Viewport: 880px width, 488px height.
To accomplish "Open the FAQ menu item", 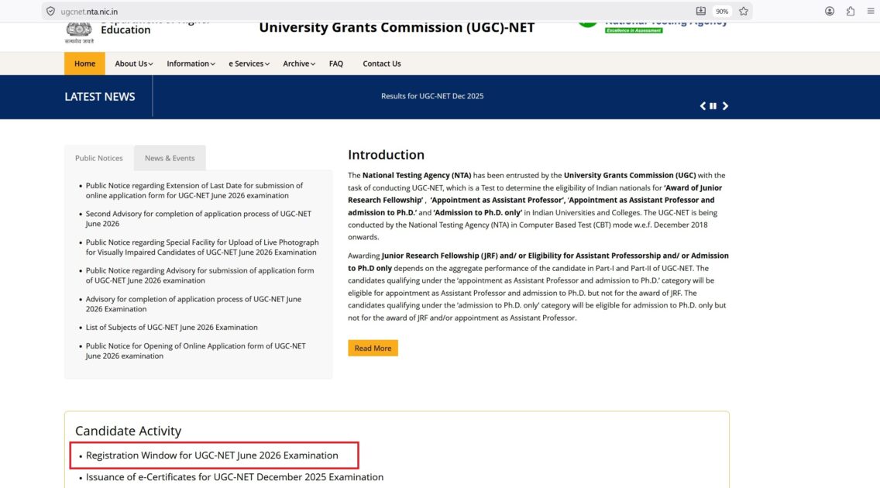I will click(x=336, y=64).
